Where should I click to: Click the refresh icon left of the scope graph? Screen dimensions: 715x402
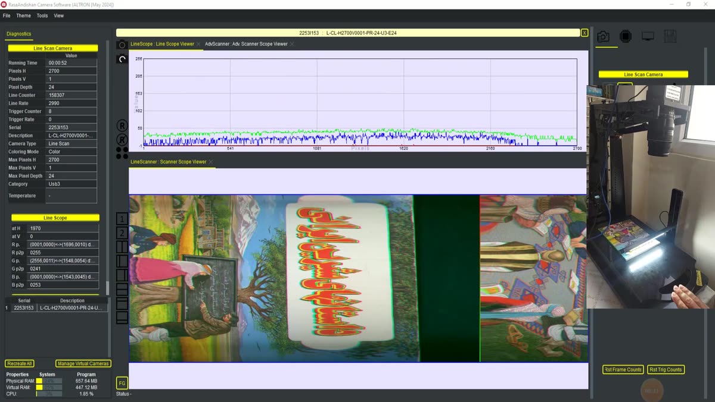(x=122, y=59)
